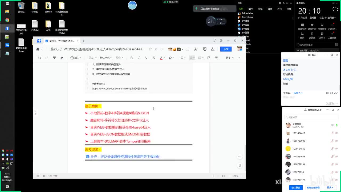
Task: Switch to 压缩 tab in app panel
Action: (289, 9)
